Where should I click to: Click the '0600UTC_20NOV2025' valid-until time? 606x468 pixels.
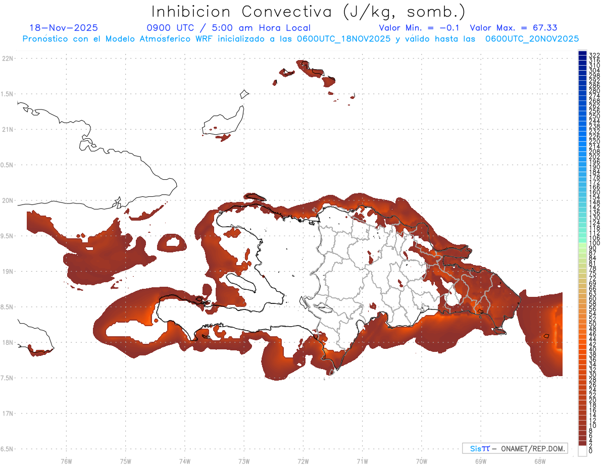click(x=532, y=38)
